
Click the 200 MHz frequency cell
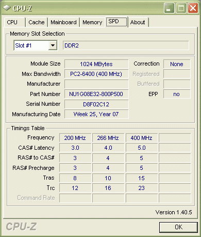pos(75,138)
